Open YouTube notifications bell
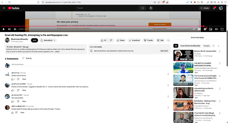Viewport: 228px width, 123px height. 214,8
